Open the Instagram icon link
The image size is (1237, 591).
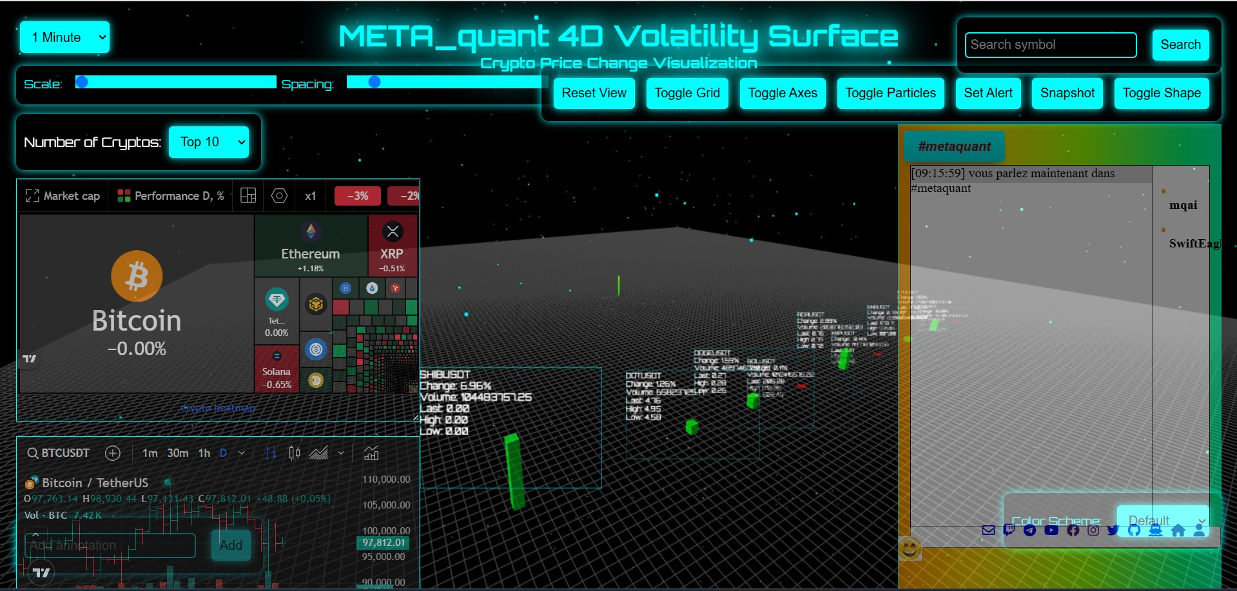(x=1093, y=530)
